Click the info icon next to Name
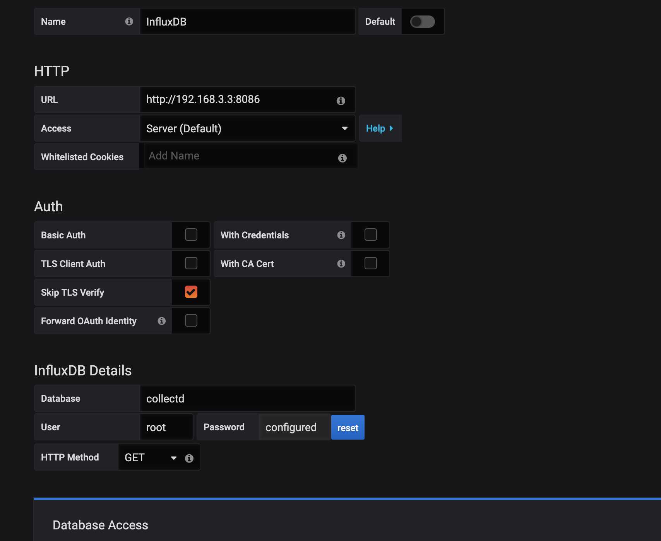The height and width of the screenshot is (541, 661). click(x=129, y=22)
